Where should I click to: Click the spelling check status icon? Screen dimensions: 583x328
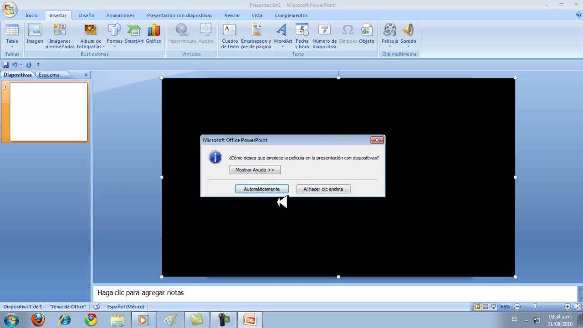click(97, 307)
